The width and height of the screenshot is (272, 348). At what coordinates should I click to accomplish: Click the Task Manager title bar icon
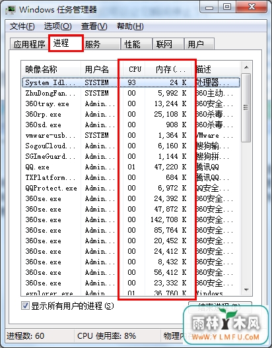11,10
